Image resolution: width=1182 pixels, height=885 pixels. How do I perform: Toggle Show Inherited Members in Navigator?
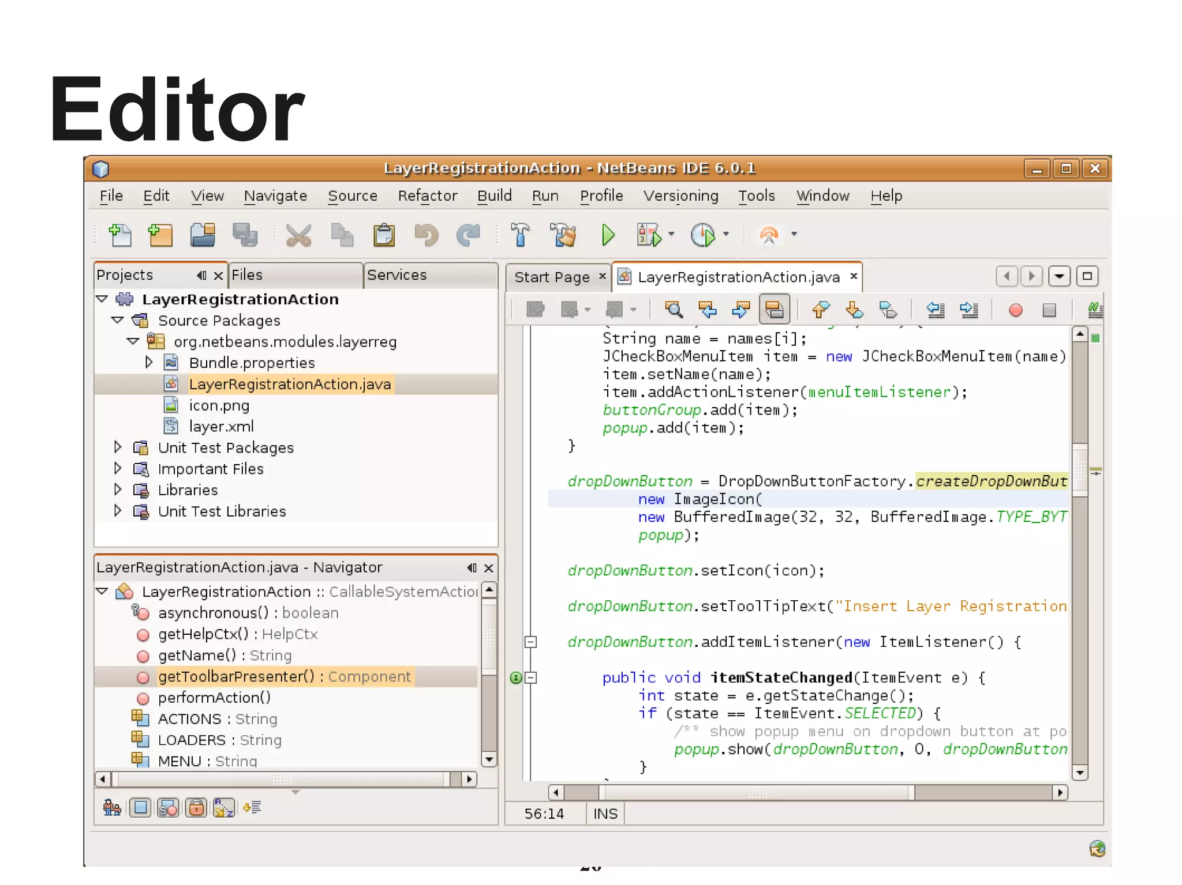point(112,808)
